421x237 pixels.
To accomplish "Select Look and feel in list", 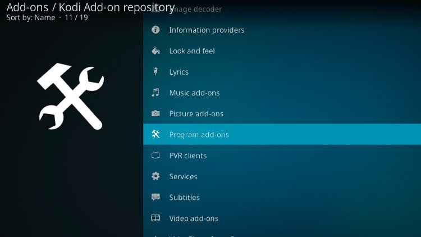I will pyautogui.click(x=192, y=51).
